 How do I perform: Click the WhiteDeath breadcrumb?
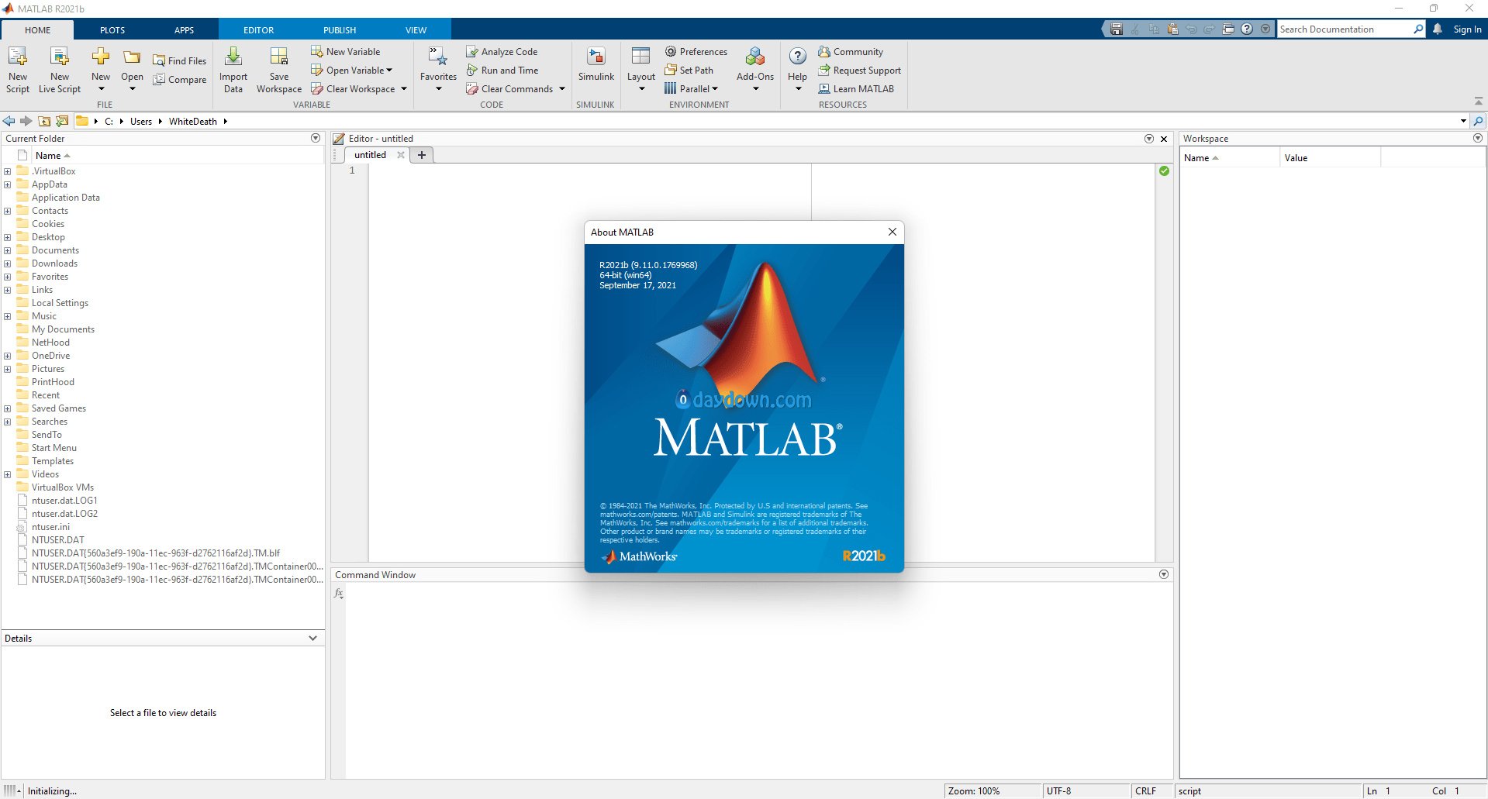coord(193,122)
